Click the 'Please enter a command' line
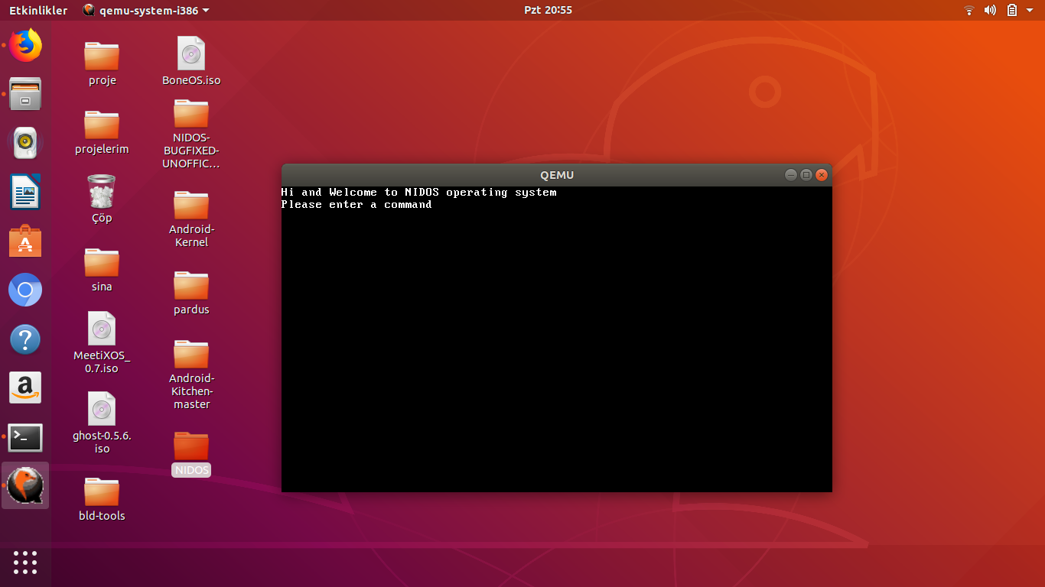This screenshot has width=1045, height=587. pyautogui.click(x=356, y=205)
